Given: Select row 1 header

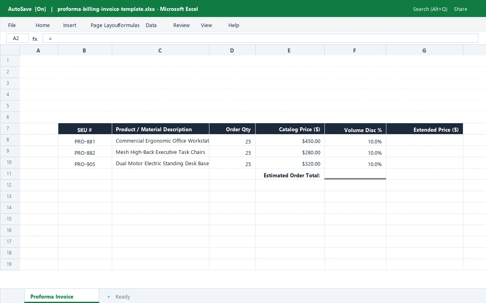Looking at the screenshot, I should (x=10, y=61).
